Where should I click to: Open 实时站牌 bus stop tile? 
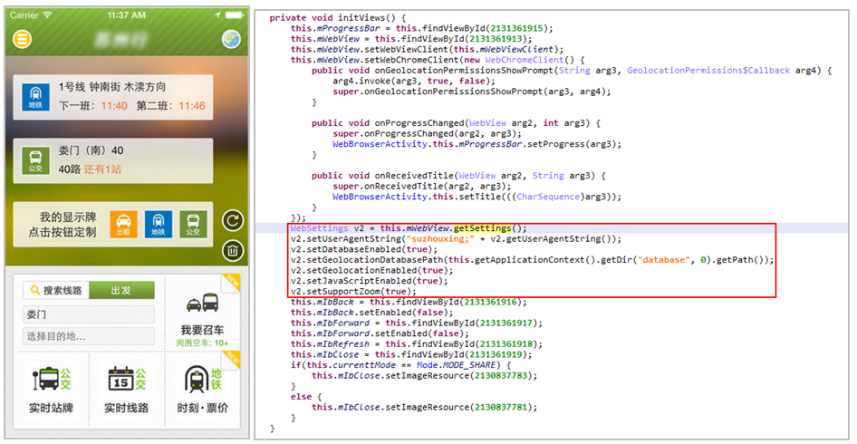[x=51, y=388]
